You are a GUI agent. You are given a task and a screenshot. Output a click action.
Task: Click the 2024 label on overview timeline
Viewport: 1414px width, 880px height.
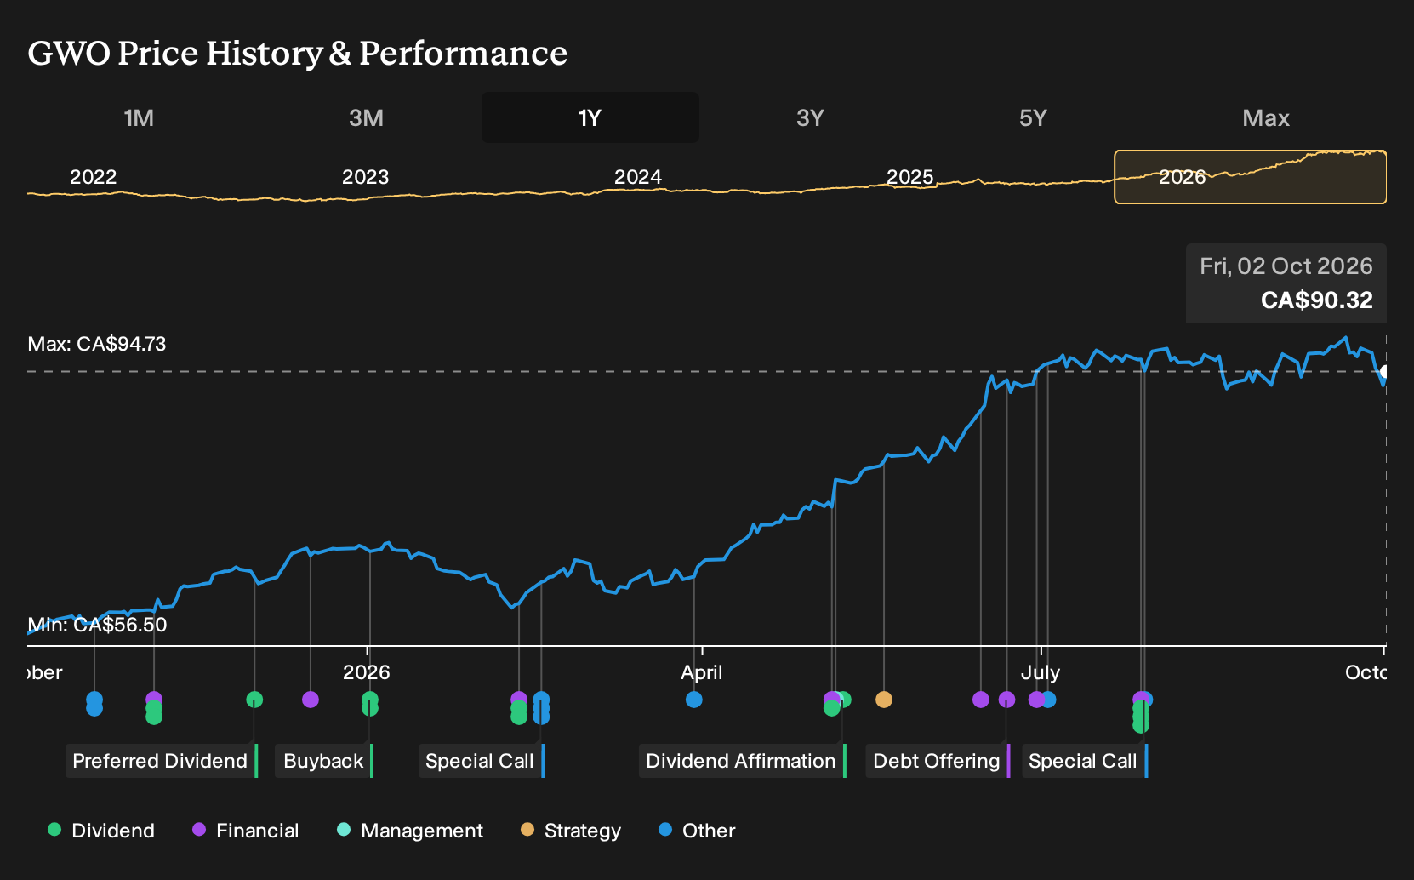638,177
